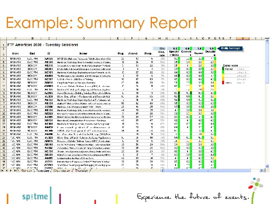Click session ID cell "AC127"
This screenshot has width=272, height=204.
point(49,79)
